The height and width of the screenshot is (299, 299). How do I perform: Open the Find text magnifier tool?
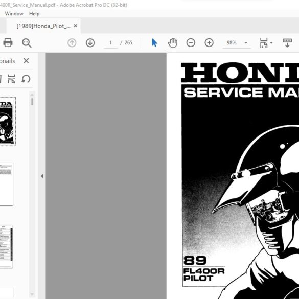pyautogui.click(x=27, y=43)
